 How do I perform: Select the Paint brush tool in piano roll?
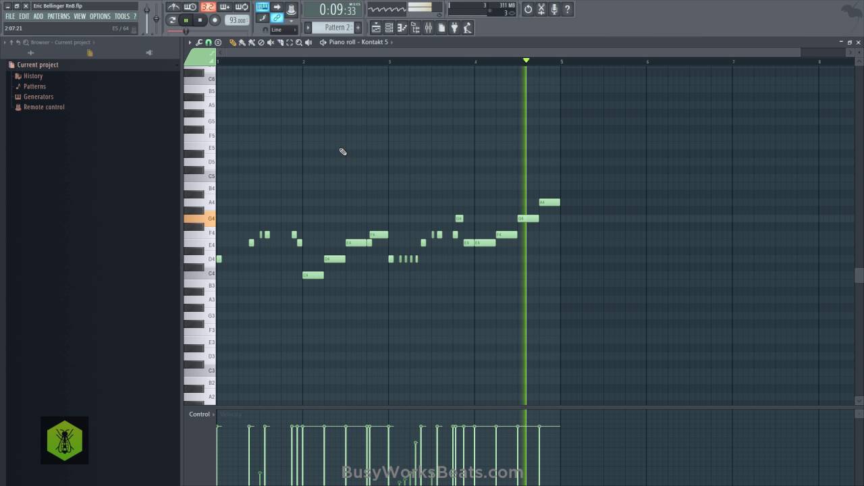[x=242, y=42]
